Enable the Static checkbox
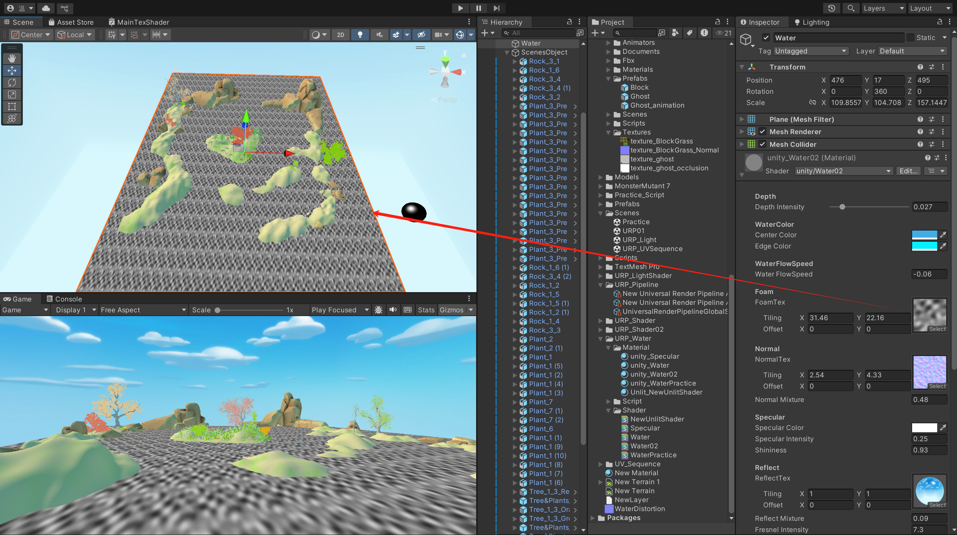The image size is (957, 535). click(911, 38)
